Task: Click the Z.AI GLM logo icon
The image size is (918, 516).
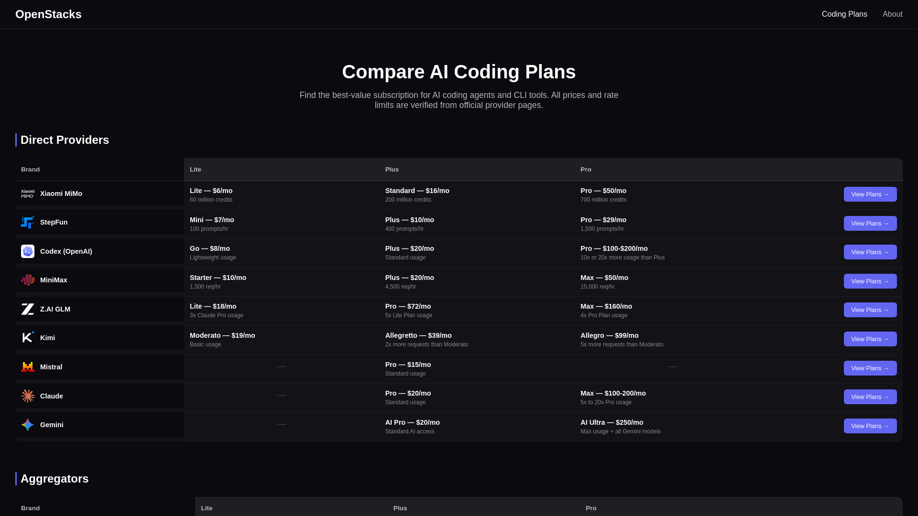Action: 28,309
